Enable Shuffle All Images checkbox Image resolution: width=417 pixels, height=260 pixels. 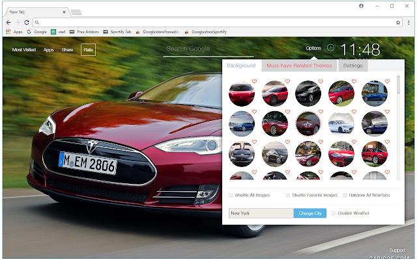(231, 195)
